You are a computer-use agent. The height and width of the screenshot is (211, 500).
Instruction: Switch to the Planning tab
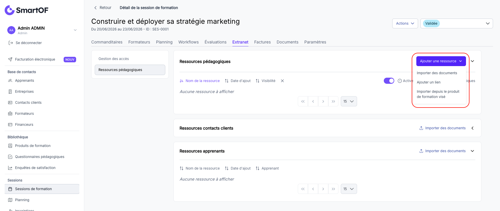pos(164,42)
